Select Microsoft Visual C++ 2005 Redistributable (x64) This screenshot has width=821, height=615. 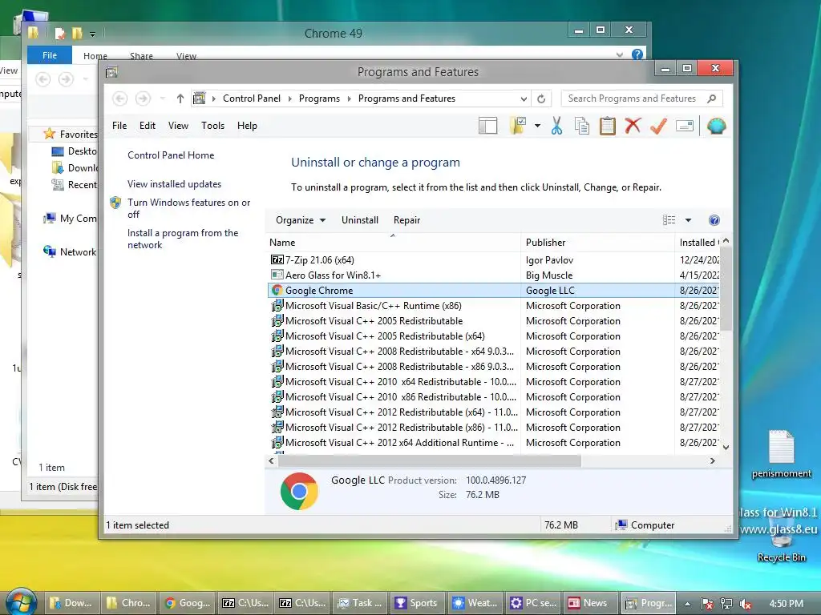click(385, 336)
